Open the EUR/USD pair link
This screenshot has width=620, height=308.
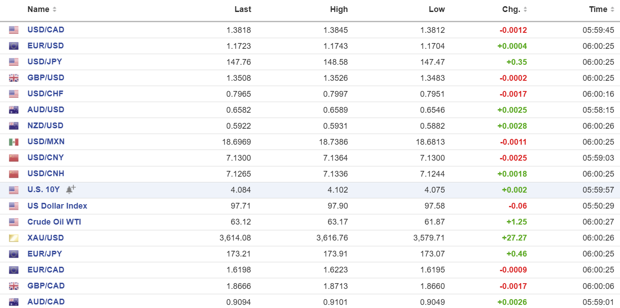(46, 46)
